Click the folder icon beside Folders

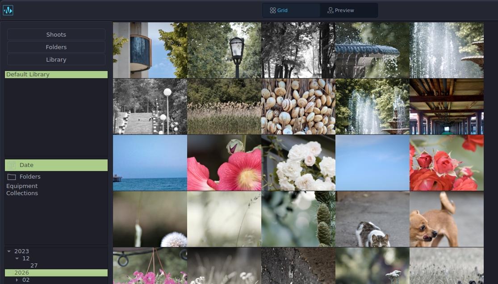click(x=12, y=177)
